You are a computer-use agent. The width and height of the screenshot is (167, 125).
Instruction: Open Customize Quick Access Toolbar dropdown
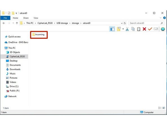16,13
